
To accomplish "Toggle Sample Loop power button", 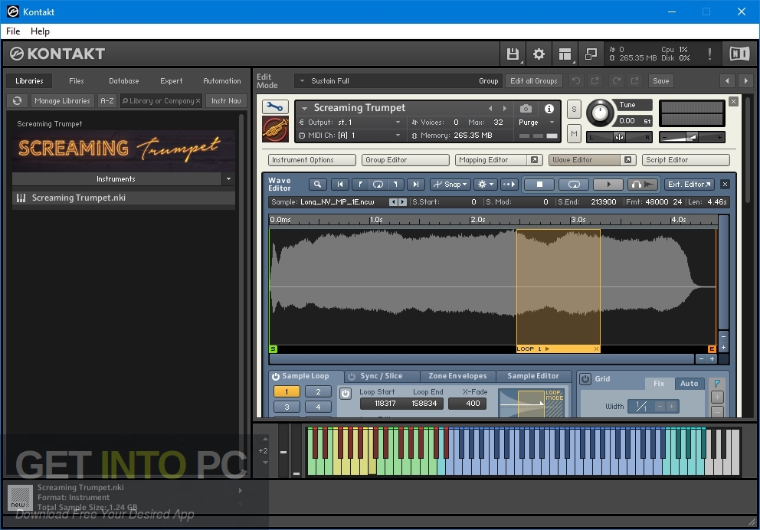I will [x=276, y=376].
